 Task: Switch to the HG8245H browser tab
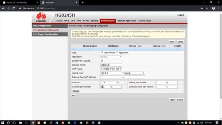pos(59,2)
